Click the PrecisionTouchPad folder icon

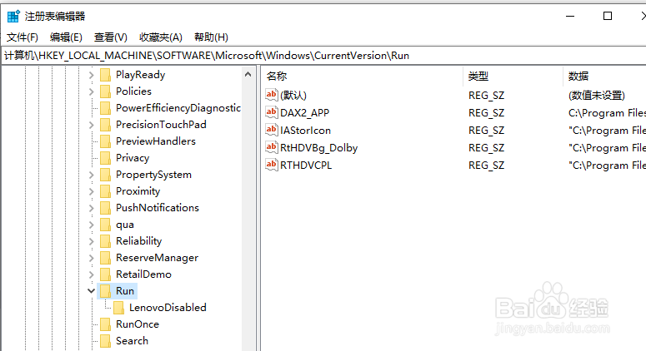(x=106, y=125)
